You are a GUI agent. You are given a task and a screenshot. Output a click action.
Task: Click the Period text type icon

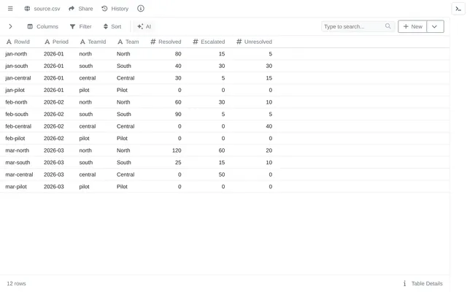[x=47, y=42]
